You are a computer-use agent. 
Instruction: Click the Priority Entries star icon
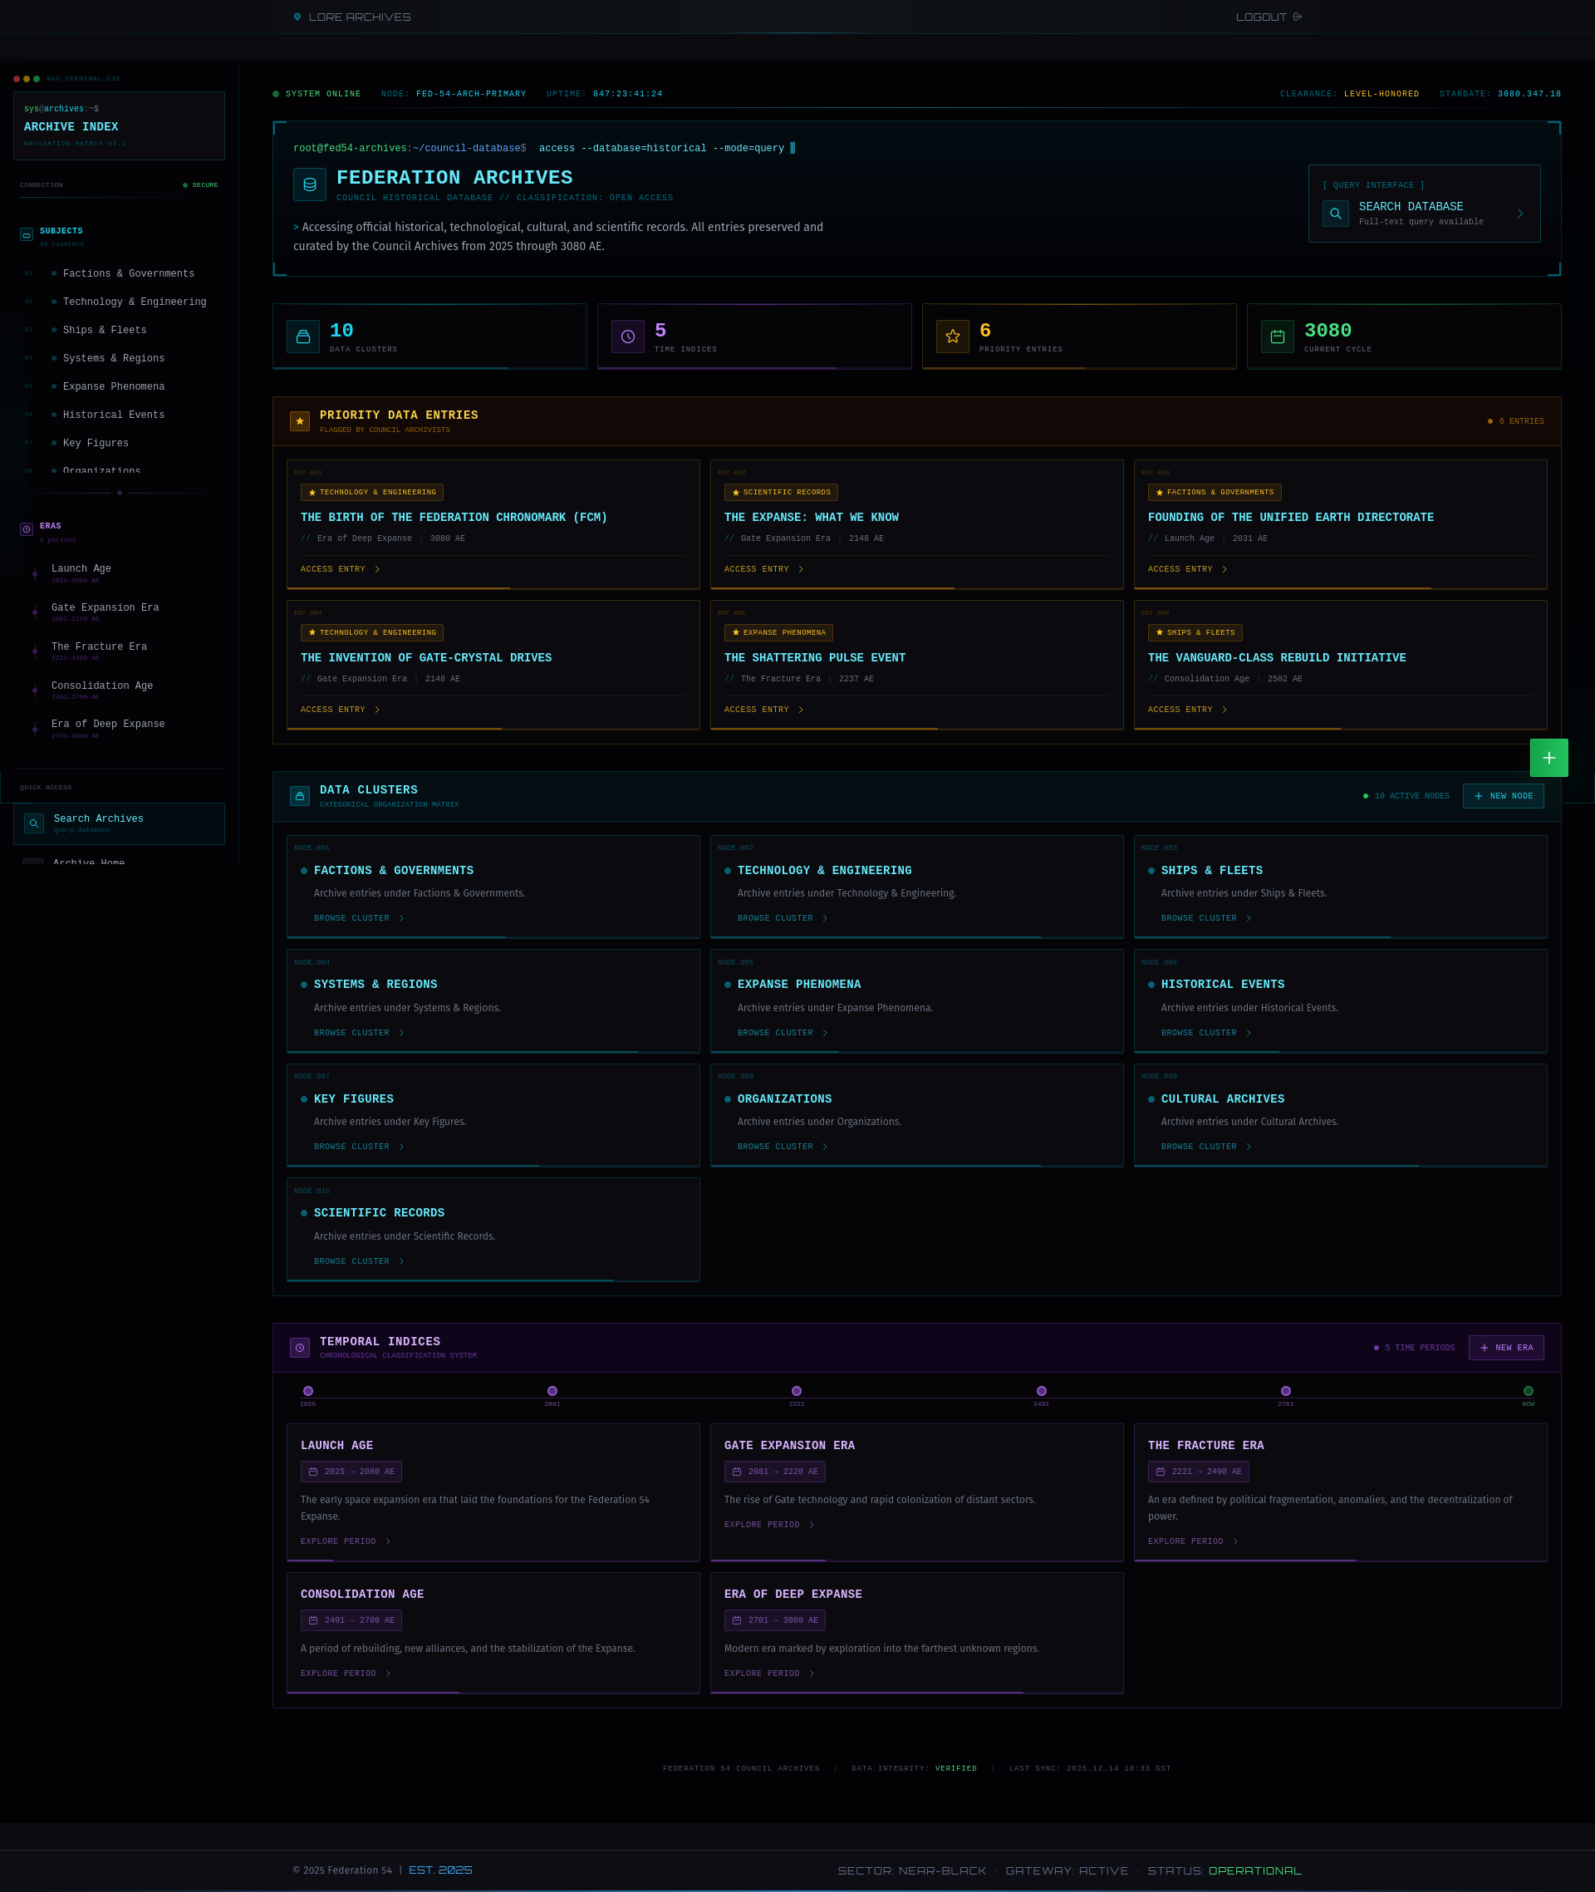click(952, 337)
